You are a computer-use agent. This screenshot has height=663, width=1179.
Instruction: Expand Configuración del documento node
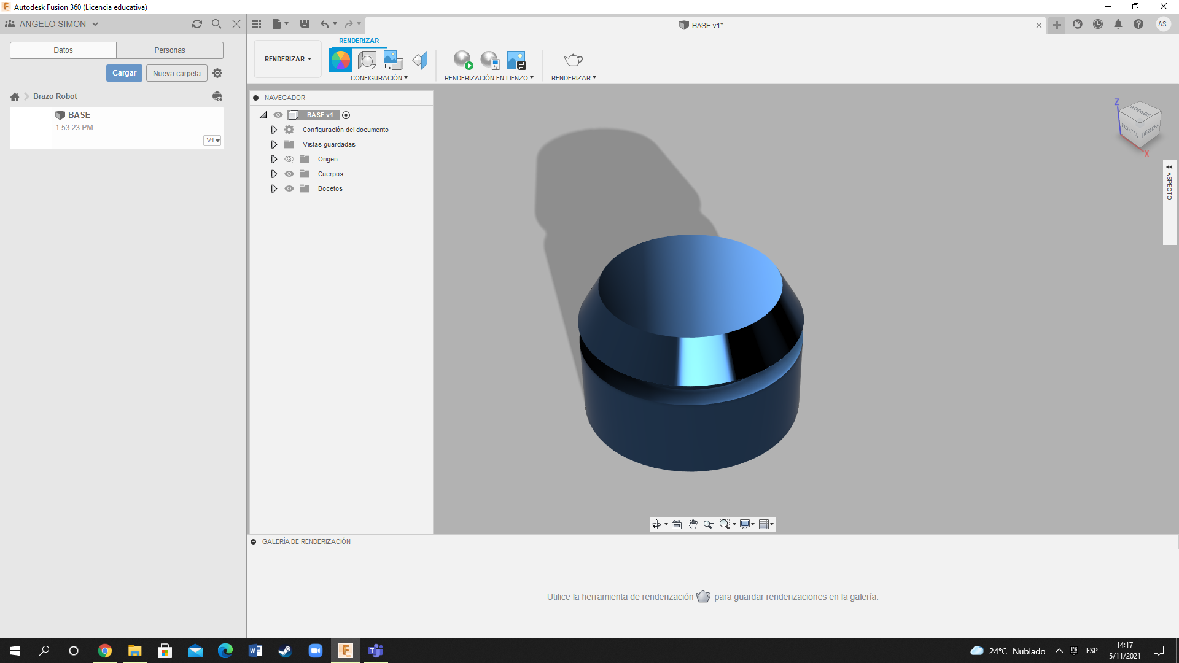[x=274, y=130]
